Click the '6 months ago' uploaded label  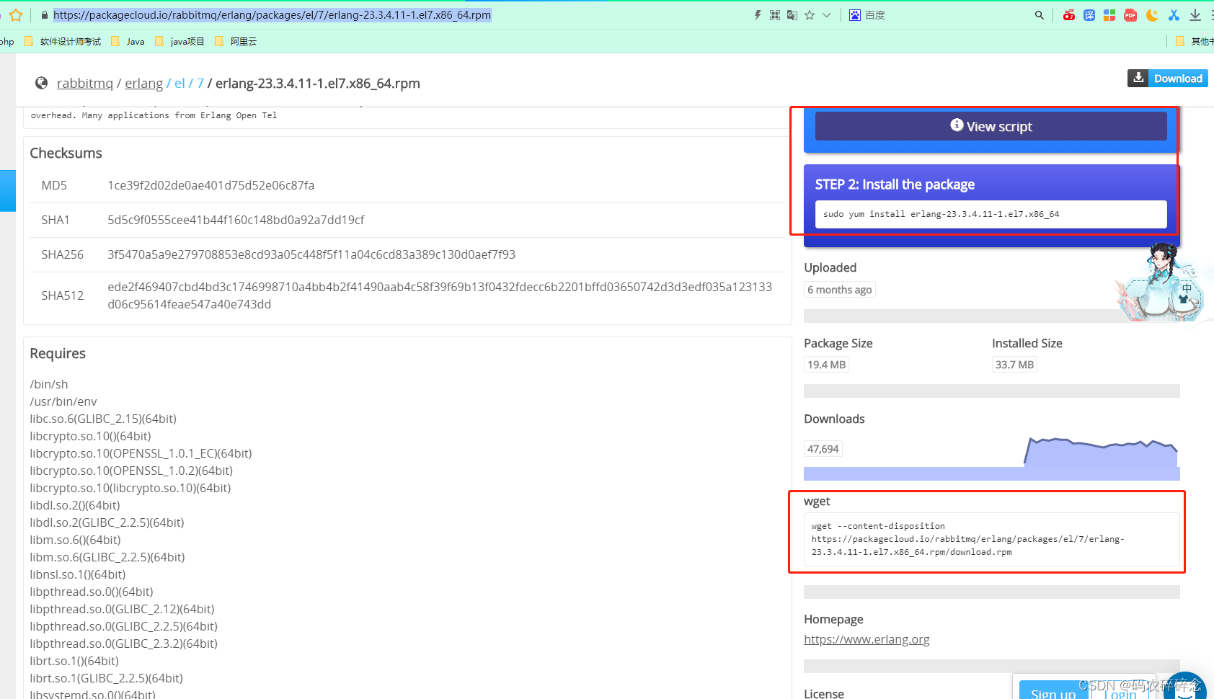click(839, 290)
